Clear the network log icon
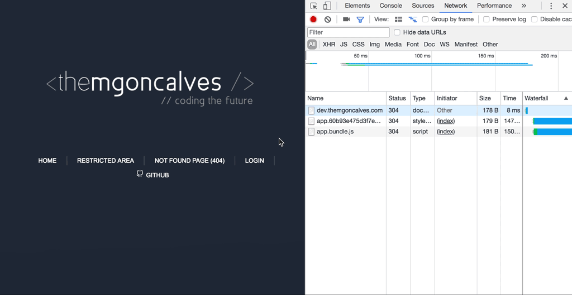 coord(327,20)
